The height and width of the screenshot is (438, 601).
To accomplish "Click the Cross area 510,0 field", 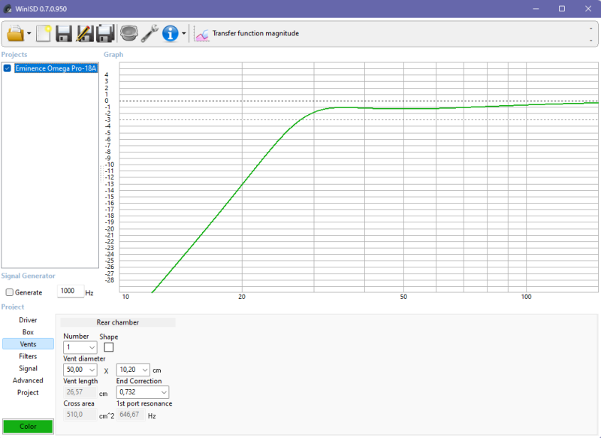I will click(x=80, y=415).
